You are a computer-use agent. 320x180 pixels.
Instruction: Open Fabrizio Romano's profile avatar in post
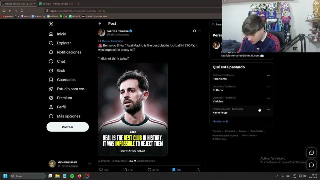coord(102,33)
